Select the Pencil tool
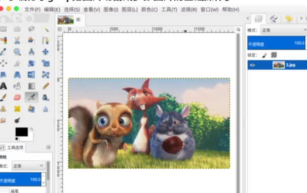 point(46,86)
